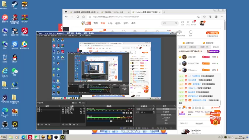Expand Douyu 游戏 navigation dropdown
Viewport: 249px width, 140px height.
pyautogui.click(x=126, y=23)
